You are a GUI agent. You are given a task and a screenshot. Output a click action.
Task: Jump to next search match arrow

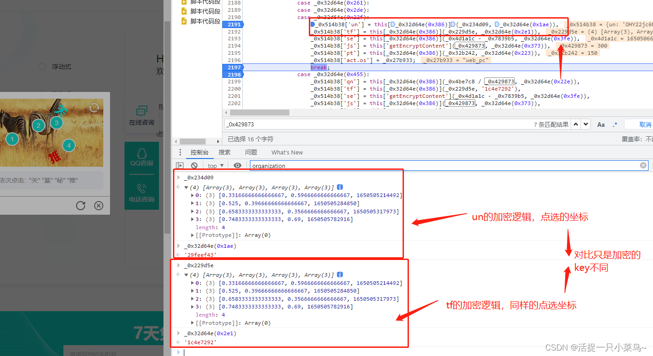click(x=586, y=125)
